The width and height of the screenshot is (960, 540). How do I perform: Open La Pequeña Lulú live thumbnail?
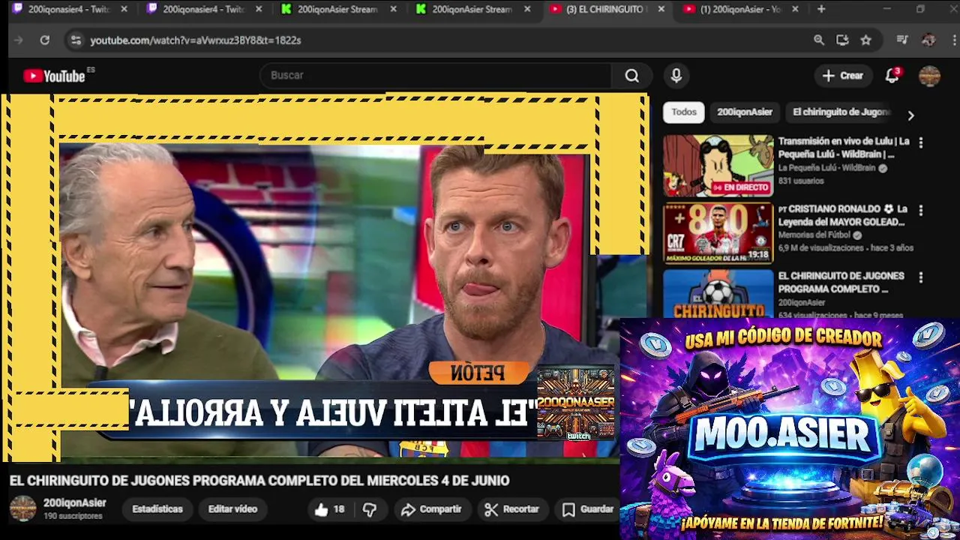point(718,166)
